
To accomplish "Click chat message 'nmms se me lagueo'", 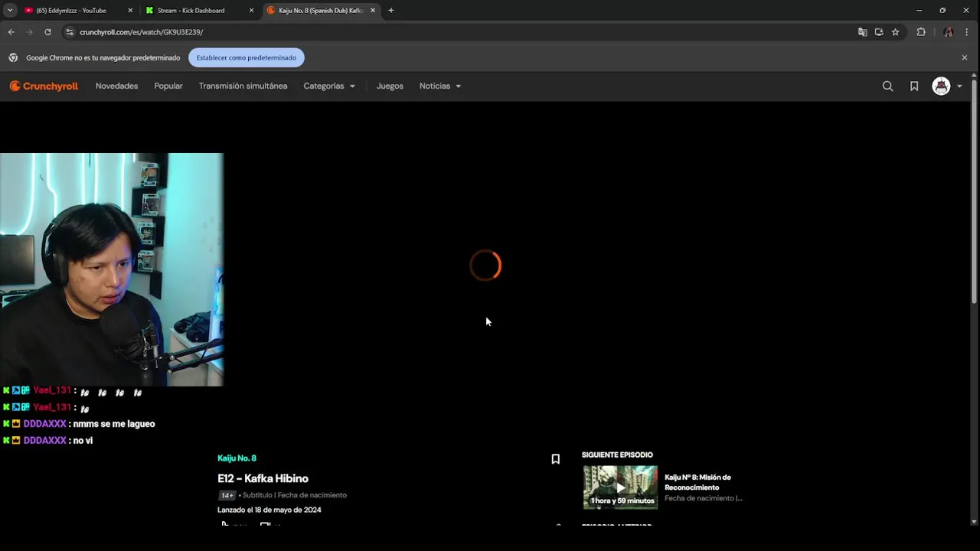I will pos(114,424).
